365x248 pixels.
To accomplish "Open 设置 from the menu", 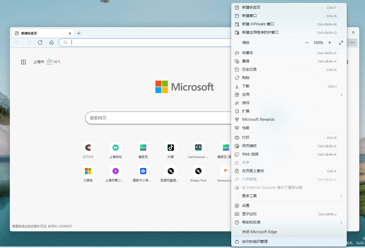I will tap(289, 206).
